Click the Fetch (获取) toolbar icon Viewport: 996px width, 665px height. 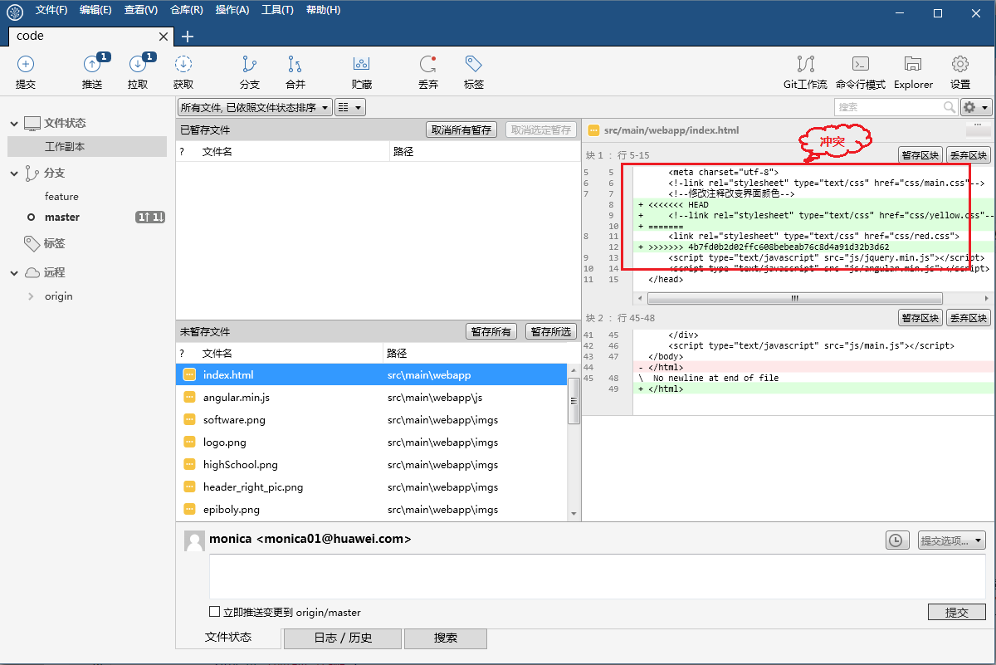click(183, 64)
